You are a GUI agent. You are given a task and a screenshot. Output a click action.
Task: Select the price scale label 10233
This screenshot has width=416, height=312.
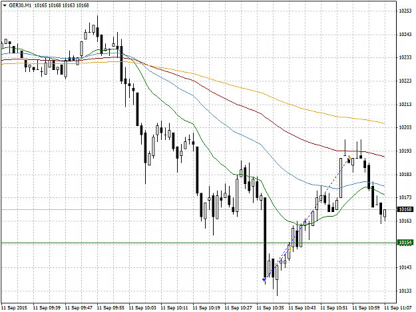click(x=405, y=58)
